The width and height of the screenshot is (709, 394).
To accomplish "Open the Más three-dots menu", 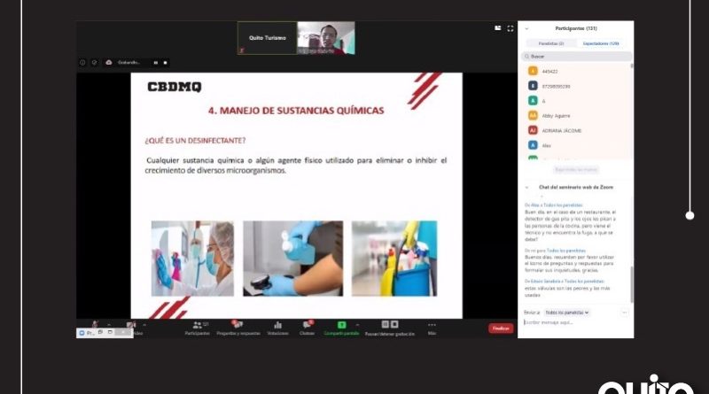I will pos(432,326).
